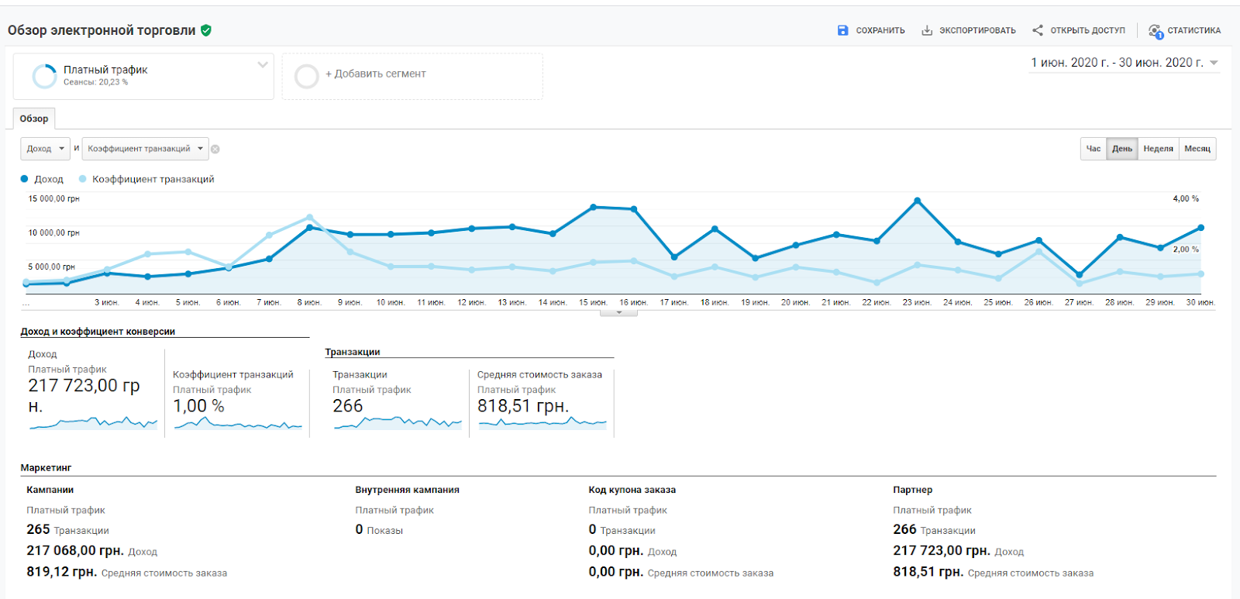Open the Коэффициент транзакций metric dropdown
Image resolution: width=1240 pixels, height=599 pixels.
(145, 149)
